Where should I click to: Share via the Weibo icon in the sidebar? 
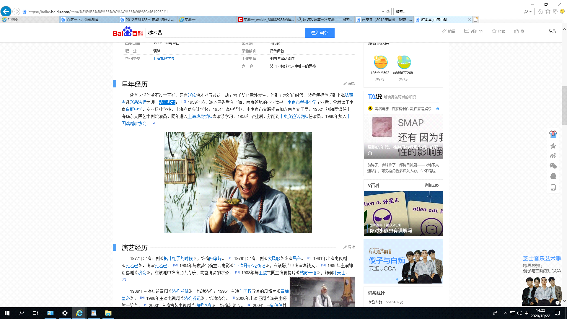pos(553,156)
